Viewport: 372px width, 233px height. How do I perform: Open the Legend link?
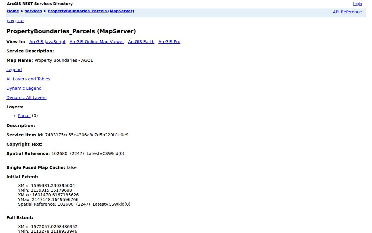14,70
